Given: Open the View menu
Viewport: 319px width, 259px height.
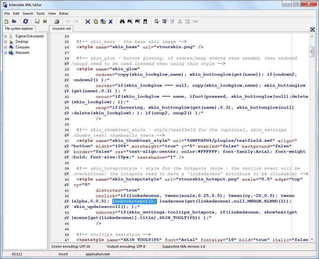Looking at the screenshot, I should coord(52,13).
